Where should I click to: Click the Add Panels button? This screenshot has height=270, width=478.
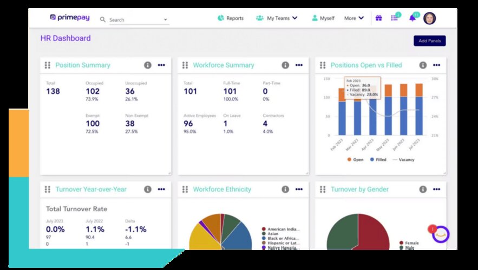pos(429,41)
